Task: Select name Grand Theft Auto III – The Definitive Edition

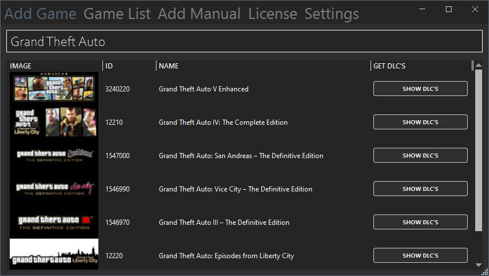Action: 224,223
